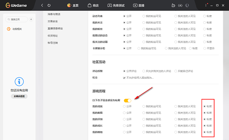Viewport: 229px width, 140px height.
Task: Open the 收货地址 settings section
Action: [53, 36]
